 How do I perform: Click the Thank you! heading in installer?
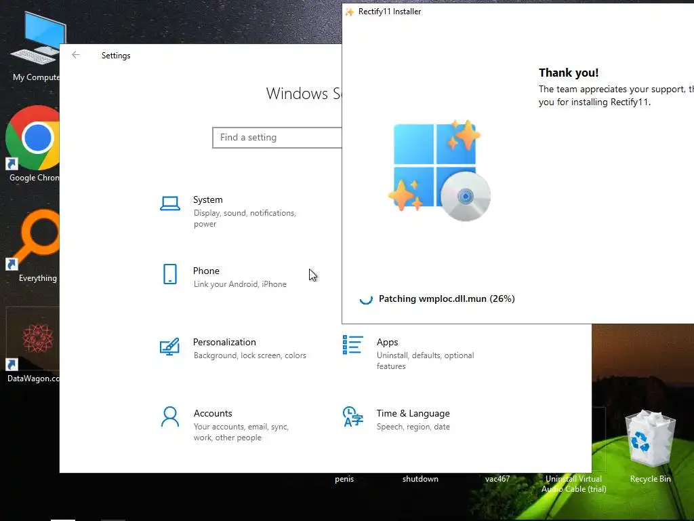tap(569, 73)
